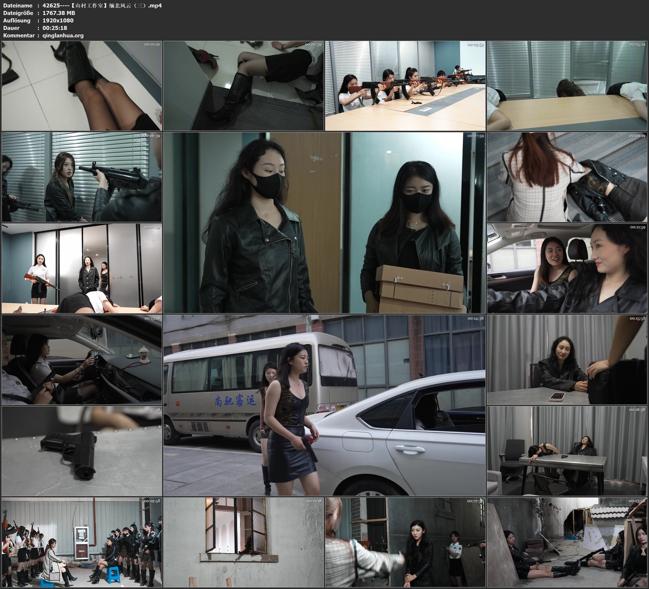This screenshot has height=589, width=649.
Task: Click the large 00:14:38 street scene thumbnail
Action: [x=324, y=405]
